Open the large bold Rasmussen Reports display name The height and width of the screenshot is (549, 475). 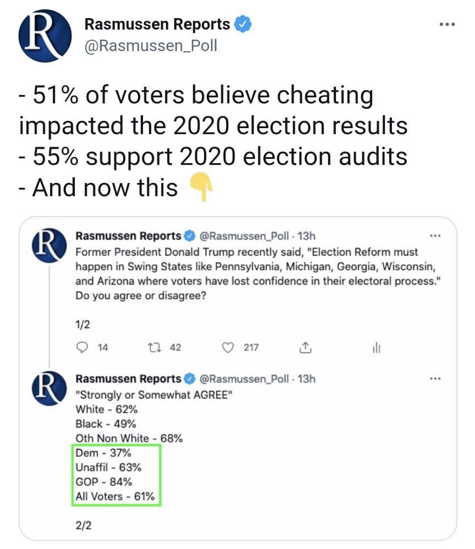point(157,25)
